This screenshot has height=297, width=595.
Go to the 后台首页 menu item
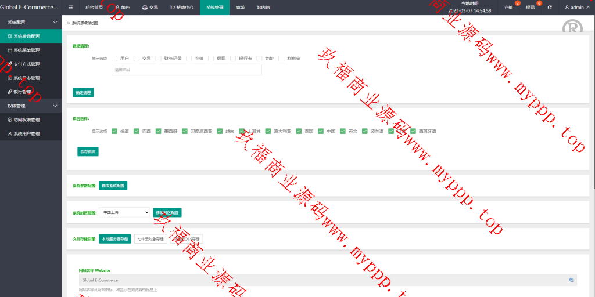pos(94,8)
